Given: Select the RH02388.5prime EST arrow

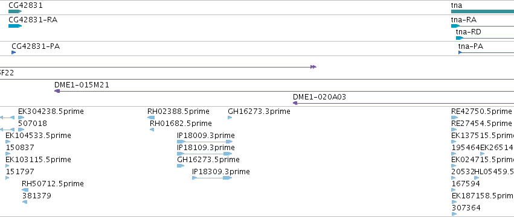Looking at the screenshot, I should tap(151, 118).
